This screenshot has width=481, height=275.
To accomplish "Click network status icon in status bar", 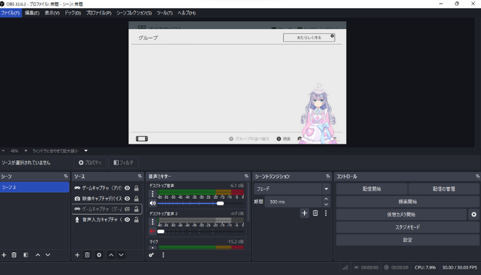I will (345, 267).
